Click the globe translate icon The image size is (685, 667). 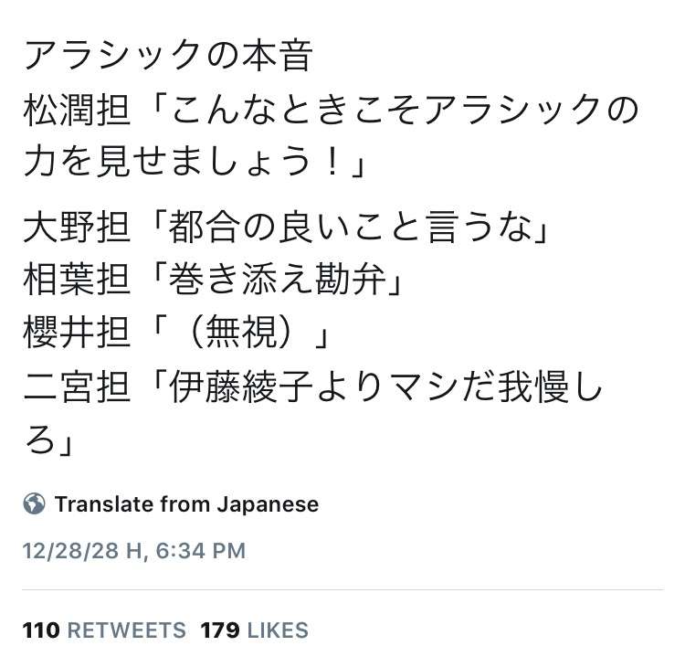click(x=34, y=504)
